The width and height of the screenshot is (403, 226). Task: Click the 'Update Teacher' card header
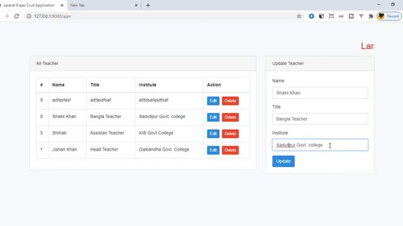pyautogui.click(x=320, y=63)
